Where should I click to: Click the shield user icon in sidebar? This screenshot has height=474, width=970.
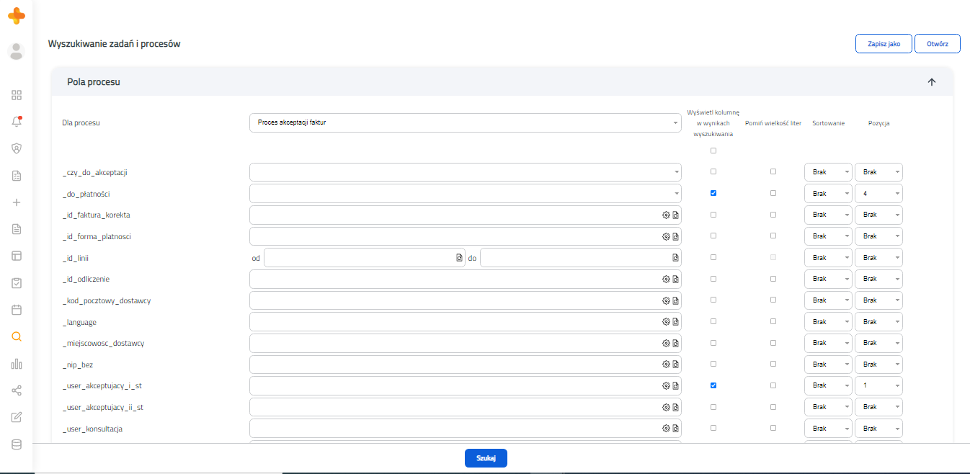point(17,148)
